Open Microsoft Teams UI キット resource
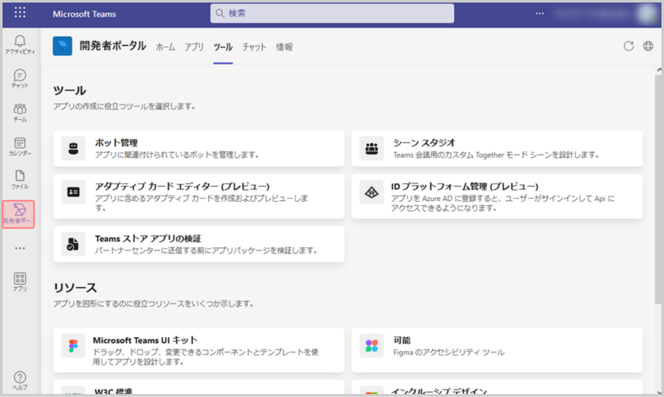Image resolution: width=664 pixels, height=397 pixels. pyautogui.click(x=199, y=350)
